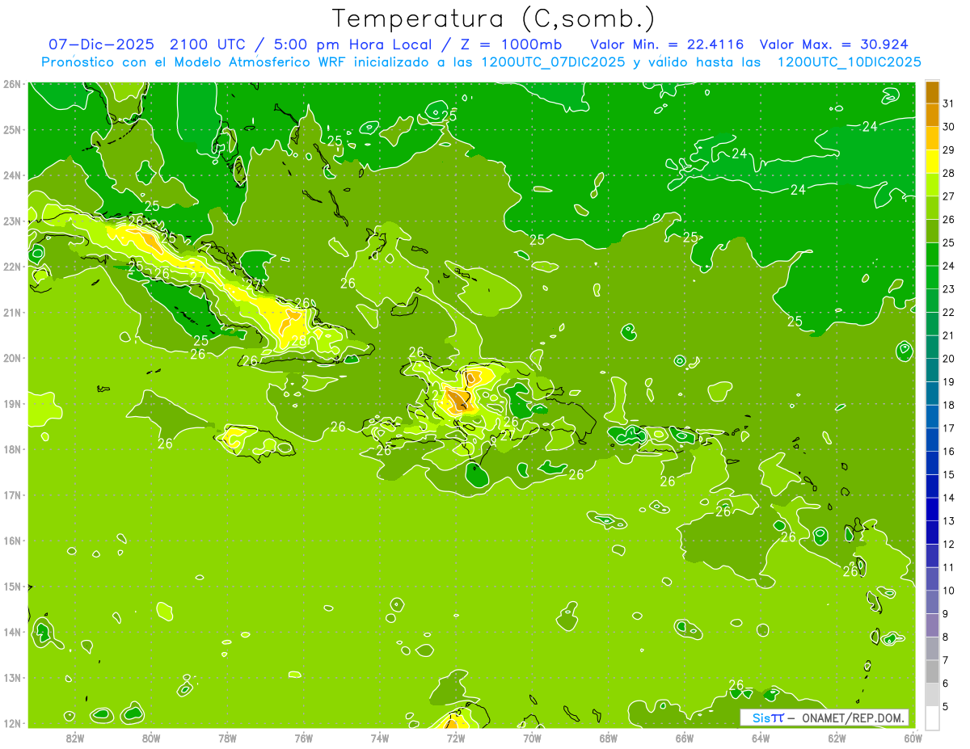Click the gray legend swatch between 6 and 7
Viewport: 970px width, 749px height.
tap(932, 672)
